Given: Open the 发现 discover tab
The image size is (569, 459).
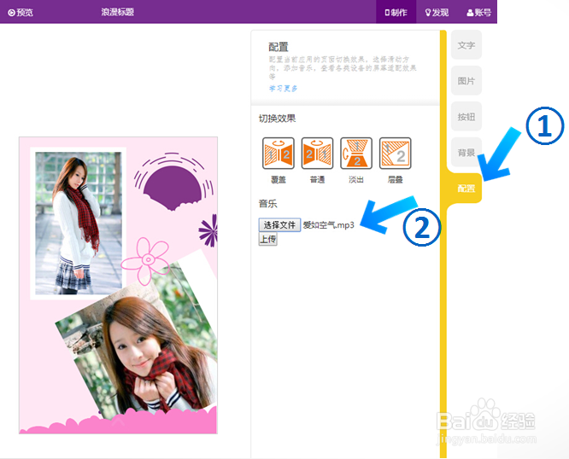Looking at the screenshot, I should pos(437,12).
